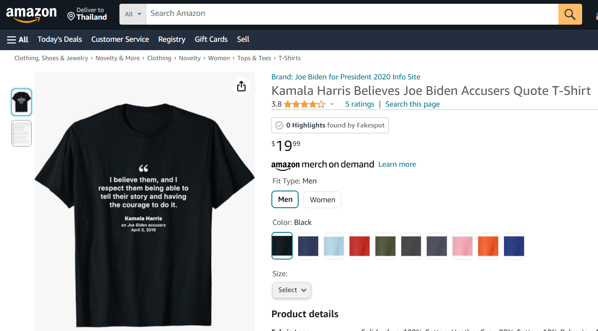Viewport: 598px width, 331px height.
Task: Open the Size Select dropdown
Action: click(291, 290)
